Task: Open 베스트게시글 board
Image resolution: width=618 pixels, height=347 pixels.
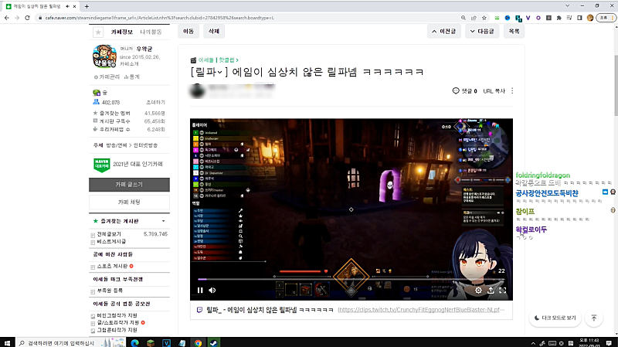Action: coord(111,241)
